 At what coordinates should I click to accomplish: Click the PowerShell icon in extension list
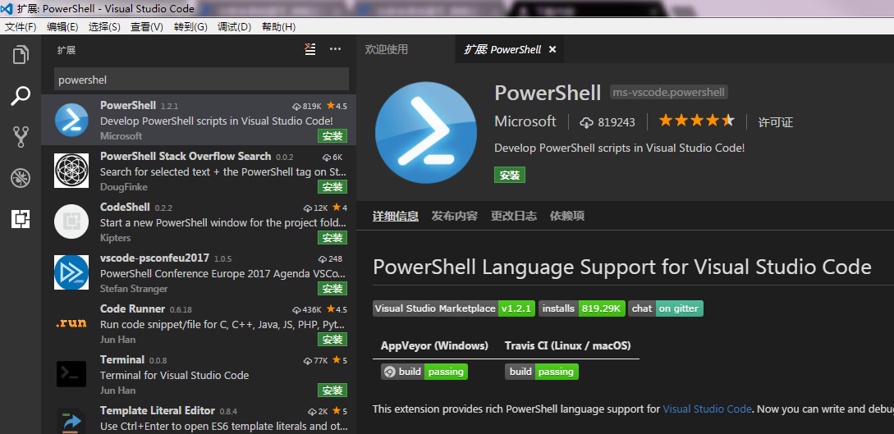pyautogui.click(x=71, y=120)
